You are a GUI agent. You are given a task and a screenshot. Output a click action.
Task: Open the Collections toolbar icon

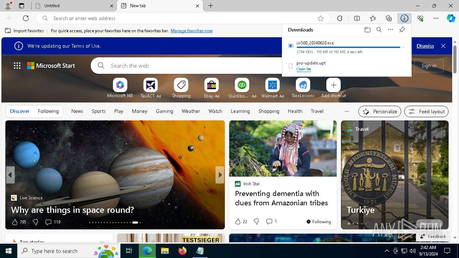[389, 18]
